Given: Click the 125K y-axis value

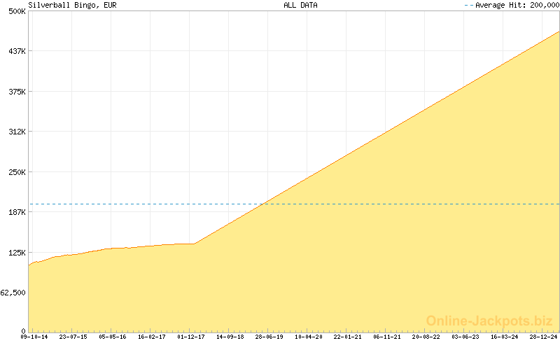Looking at the screenshot, I should pos(17,253).
